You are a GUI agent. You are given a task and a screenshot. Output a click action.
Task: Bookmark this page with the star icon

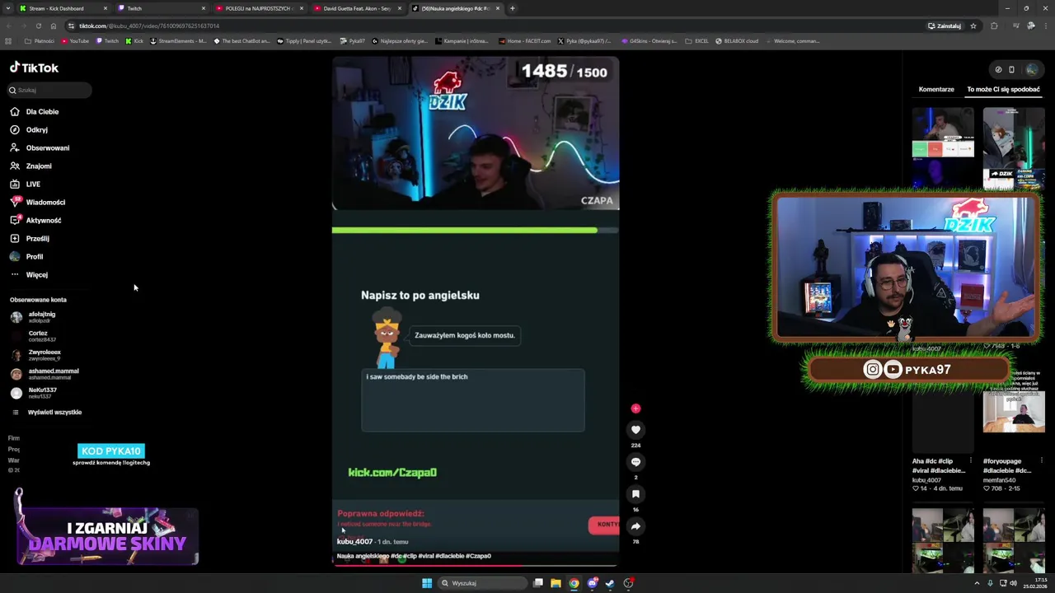coord(973,26)
